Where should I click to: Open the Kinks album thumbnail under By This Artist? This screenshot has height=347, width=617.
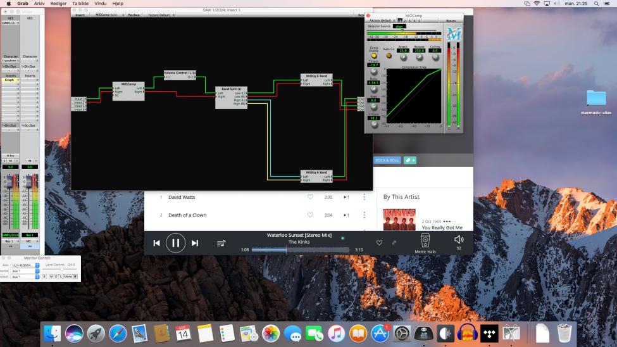point(399,220)
